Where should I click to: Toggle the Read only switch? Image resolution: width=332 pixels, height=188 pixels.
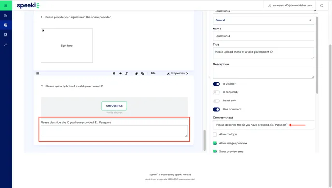(x=216, y=101)
